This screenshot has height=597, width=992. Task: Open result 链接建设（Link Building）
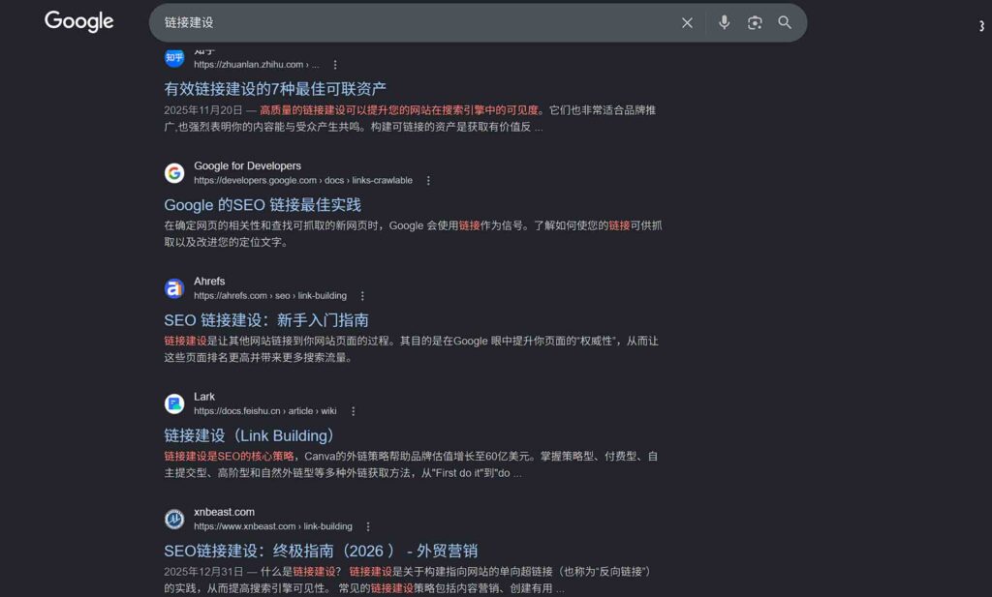tap(249, 435)
